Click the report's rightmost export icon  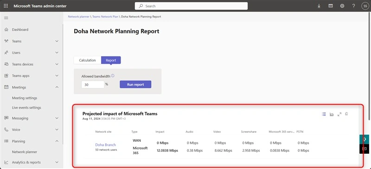coord(346,114)
